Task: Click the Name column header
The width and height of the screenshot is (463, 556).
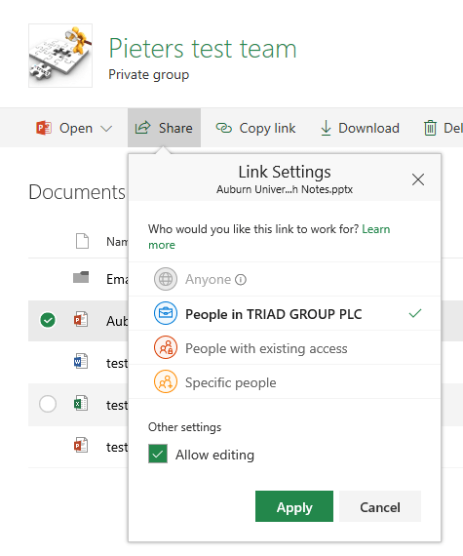Action: point(117,242)
